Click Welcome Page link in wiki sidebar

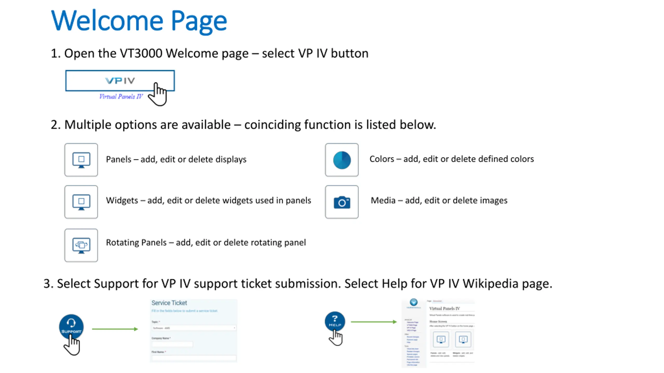(412, 322)
